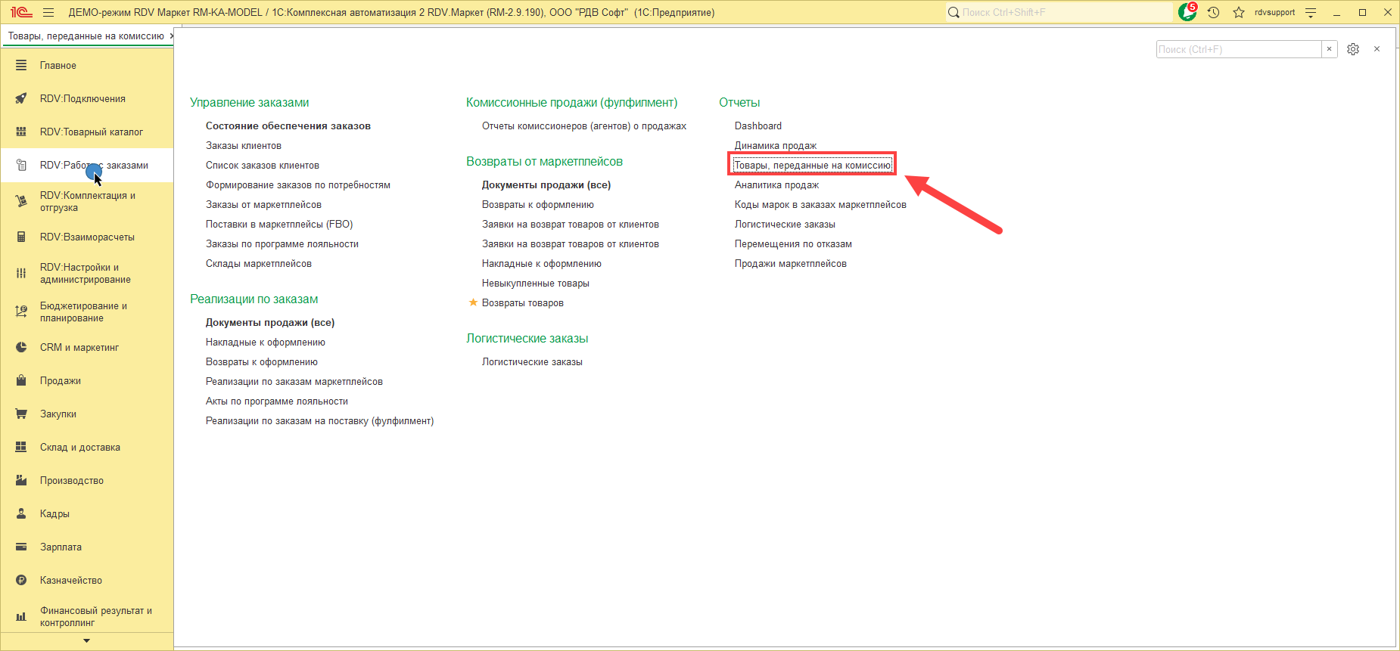Open Бюджетирование и планирование icon
1400x651 pixels.
(x=21, y=312)
